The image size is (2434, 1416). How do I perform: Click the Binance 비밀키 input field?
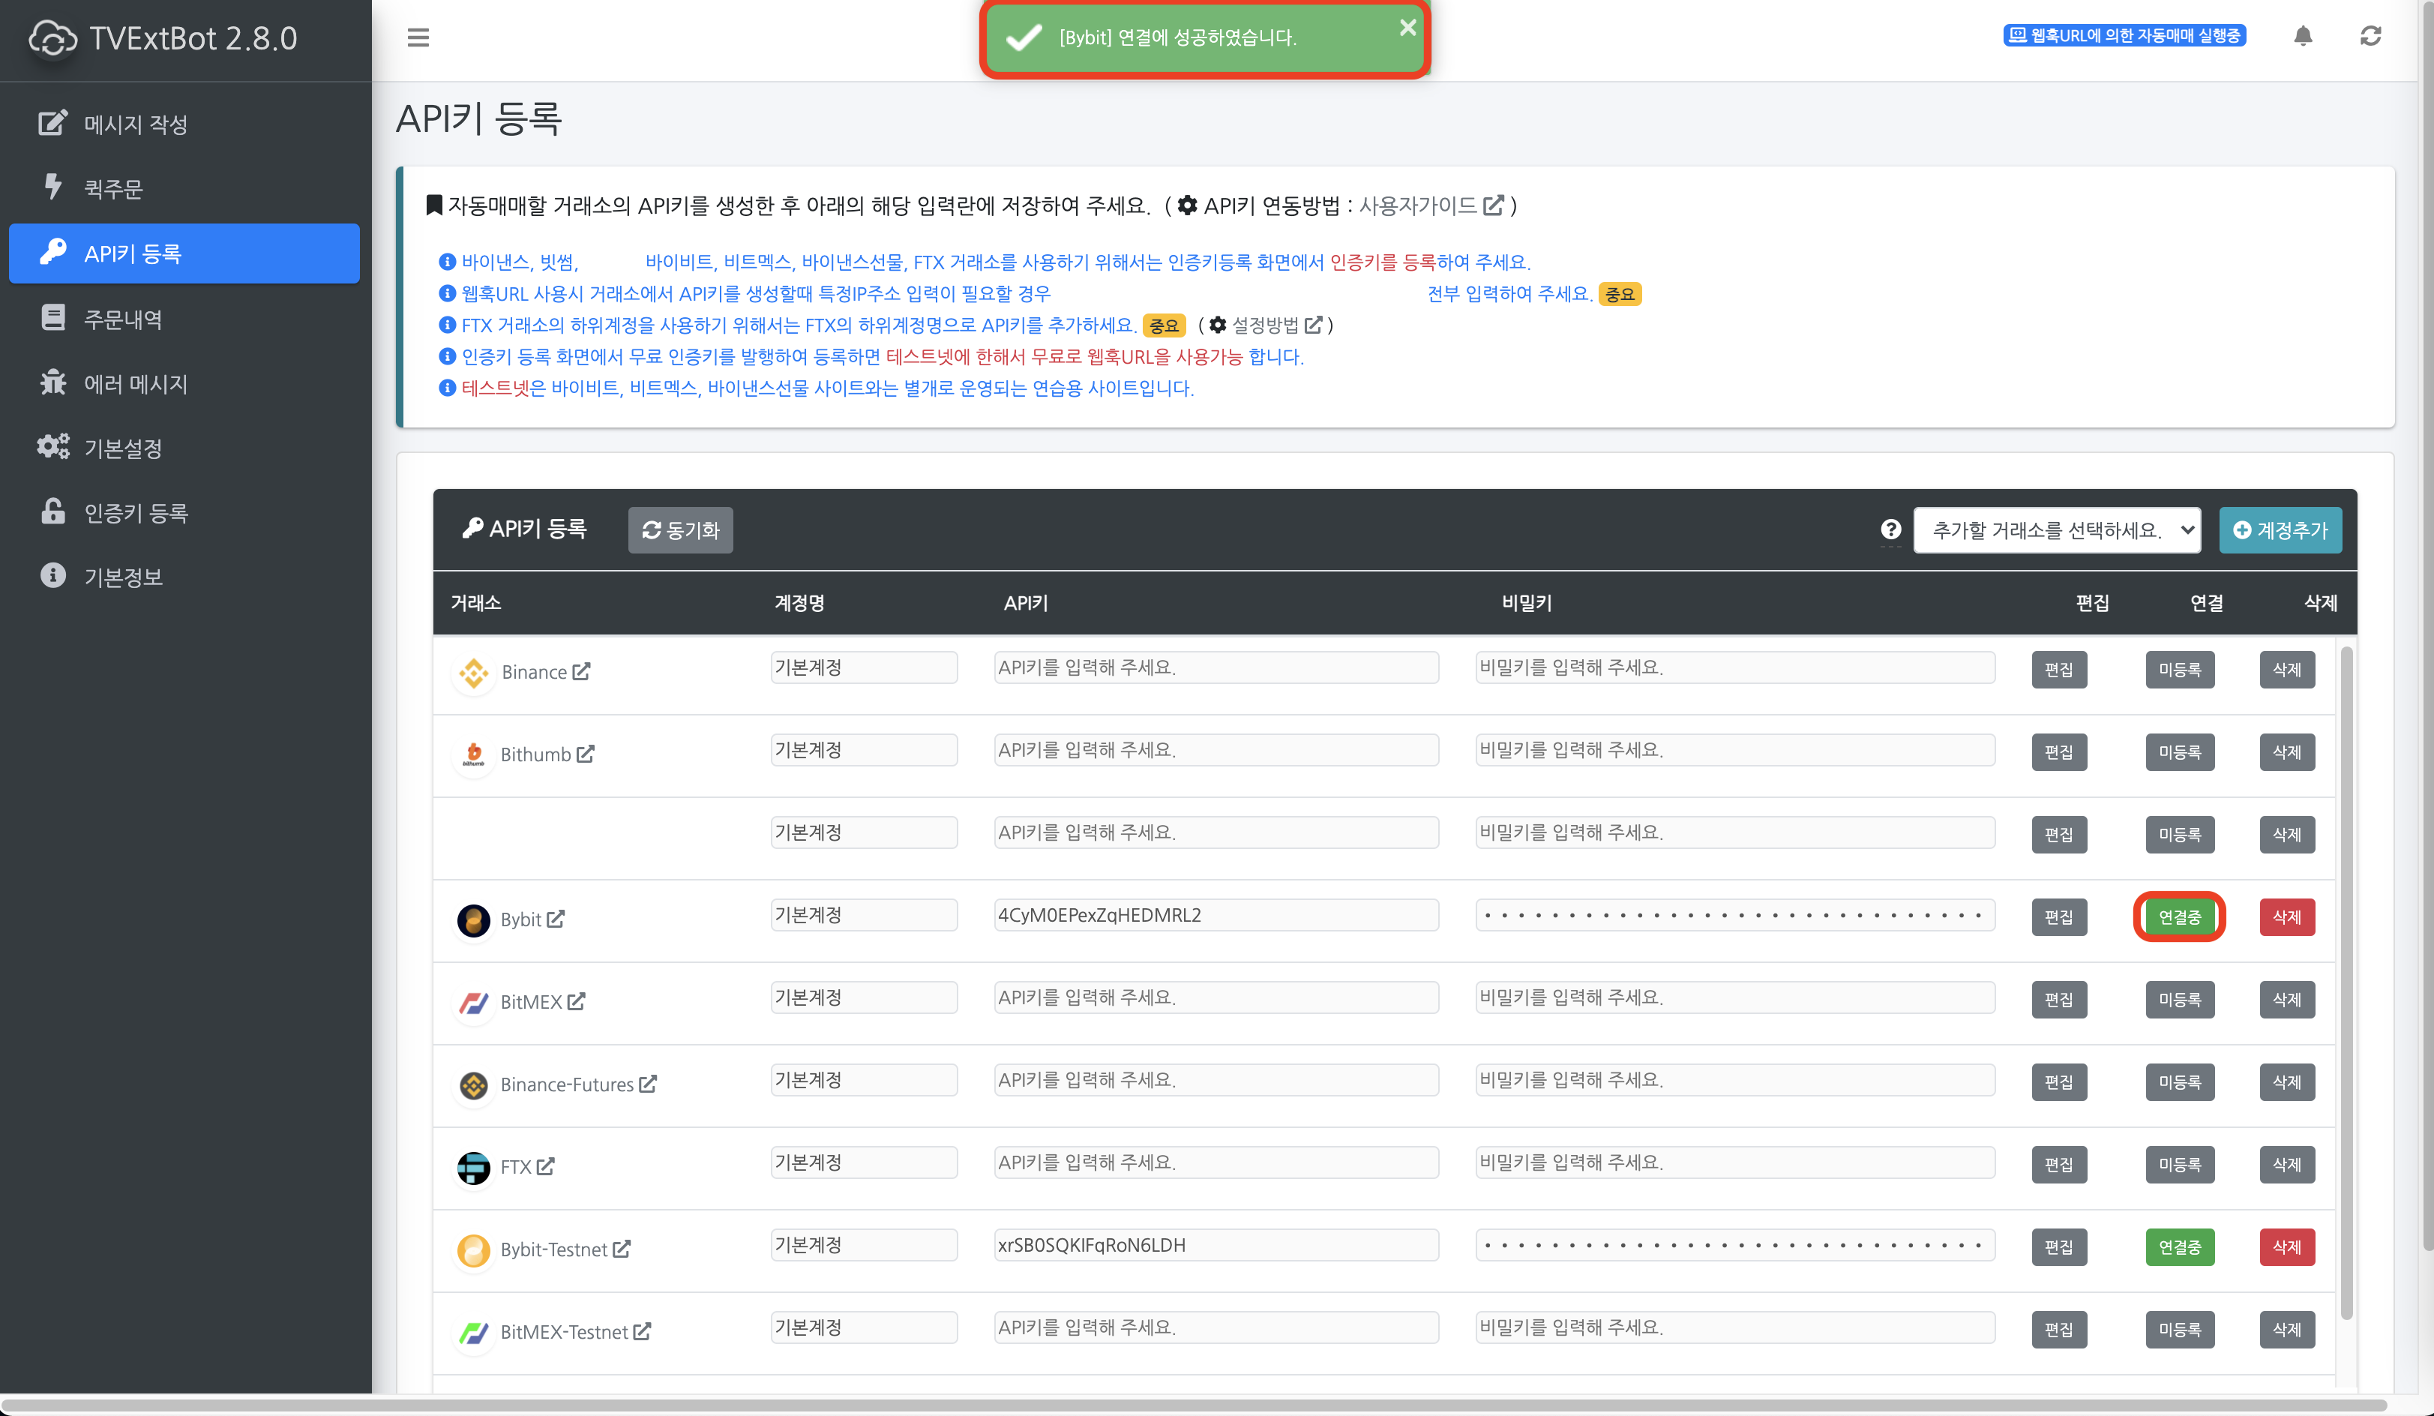coord(1734,667)
